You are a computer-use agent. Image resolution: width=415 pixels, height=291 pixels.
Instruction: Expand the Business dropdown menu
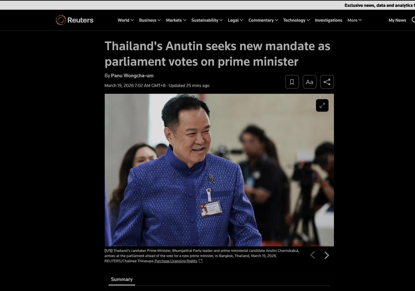point(150,20)
